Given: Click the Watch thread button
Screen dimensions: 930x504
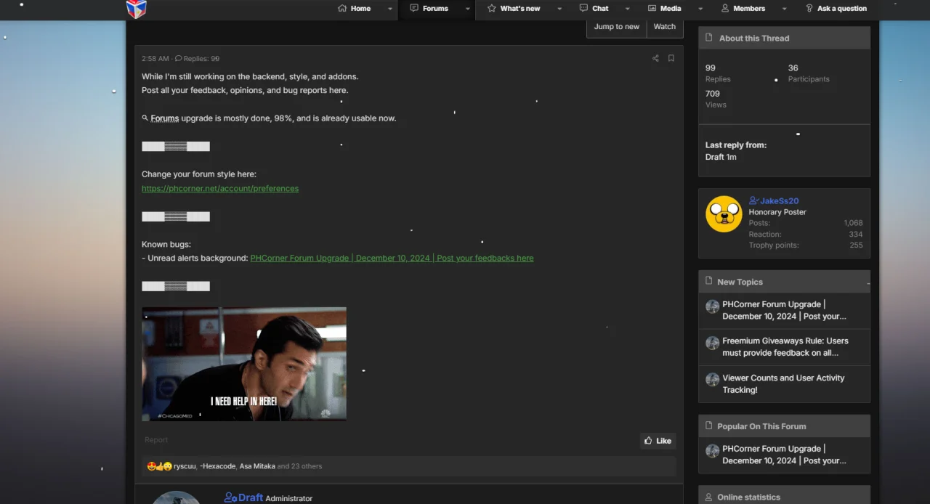Looking at the screenshot, I should 665,27.
